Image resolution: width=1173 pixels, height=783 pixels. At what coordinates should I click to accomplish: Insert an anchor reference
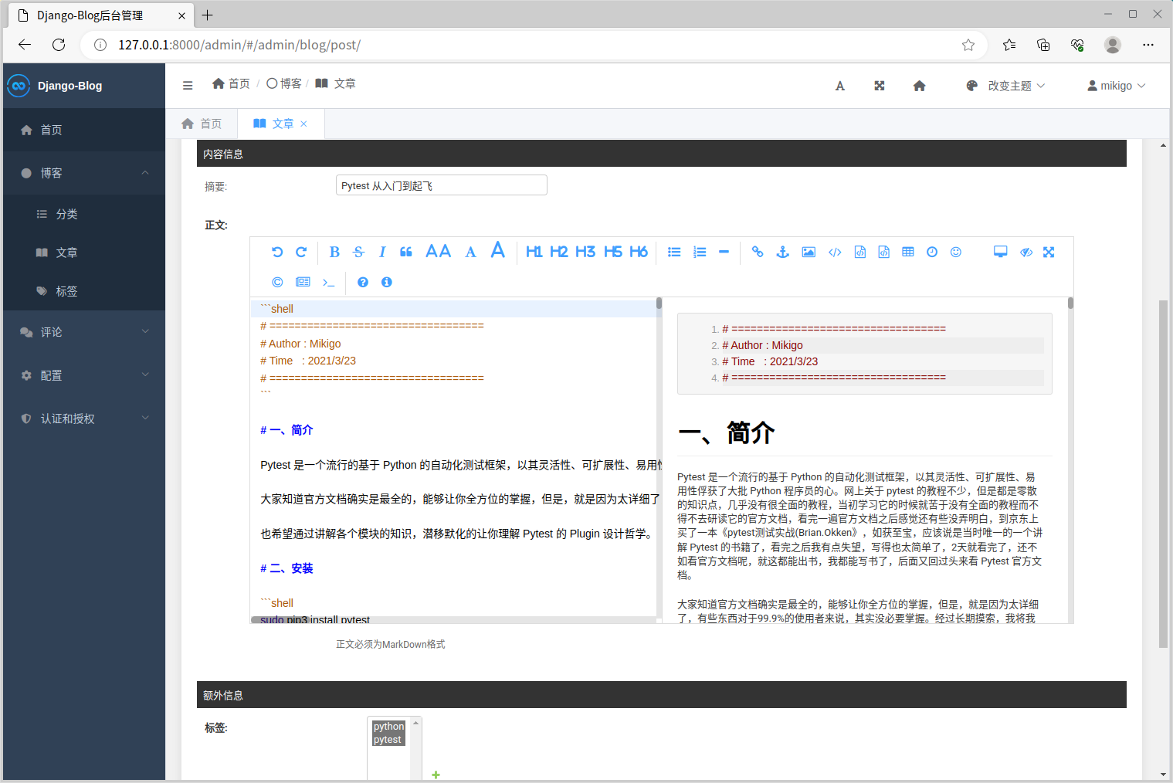[782, 252]
